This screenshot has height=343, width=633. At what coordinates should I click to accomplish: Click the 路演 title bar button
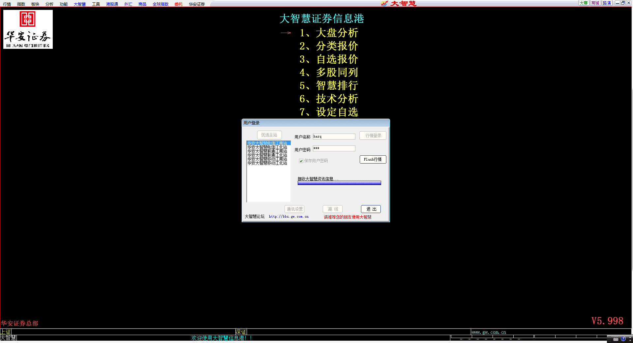(607, 3)
